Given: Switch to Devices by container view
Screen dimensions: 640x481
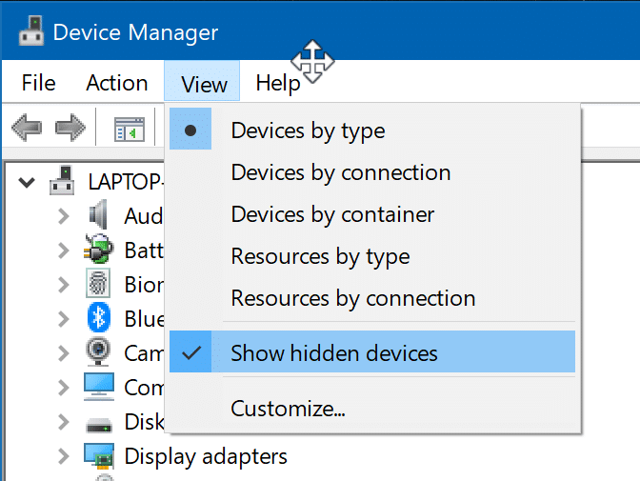Looking at the screenshot, I should 372,213.
